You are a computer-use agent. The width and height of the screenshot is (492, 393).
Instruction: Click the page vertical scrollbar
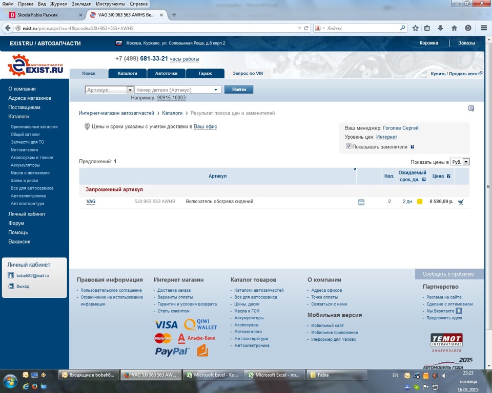[488, 186]
